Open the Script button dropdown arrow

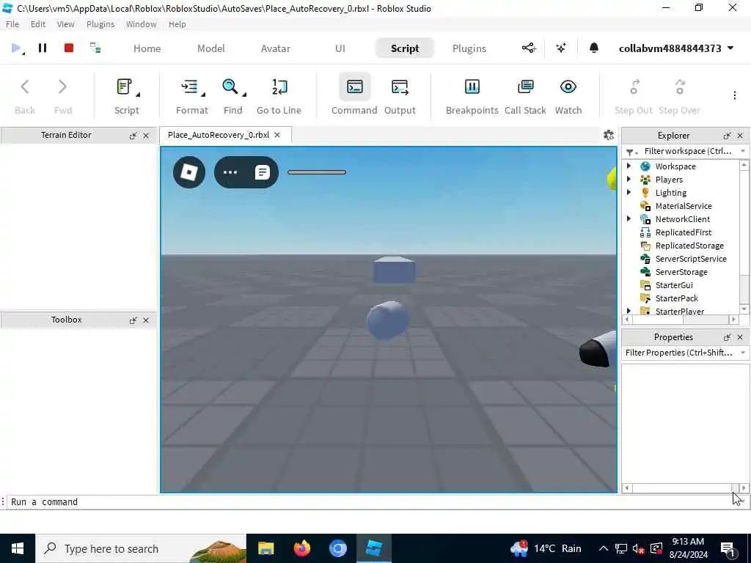pyautogui.click(x=138, y=95)
